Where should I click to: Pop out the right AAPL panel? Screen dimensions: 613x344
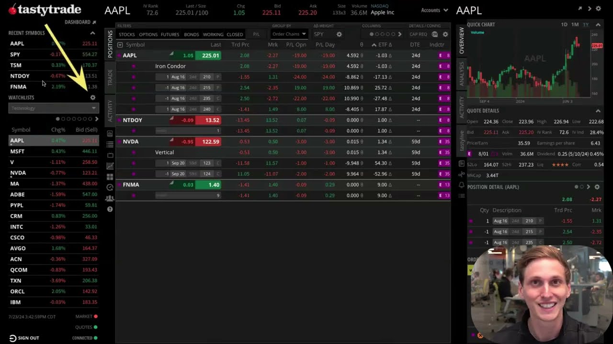pyautogui.click(x=580, y=9)
